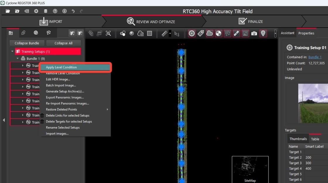Click the remove SiteMap icon

80,33
